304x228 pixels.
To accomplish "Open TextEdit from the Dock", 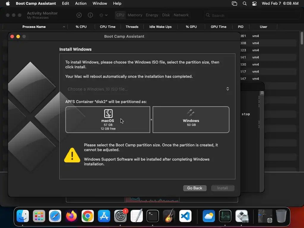I will pos(137,216).
